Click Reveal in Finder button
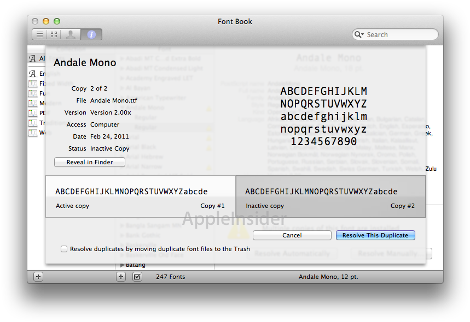 (x=90, y=162)
